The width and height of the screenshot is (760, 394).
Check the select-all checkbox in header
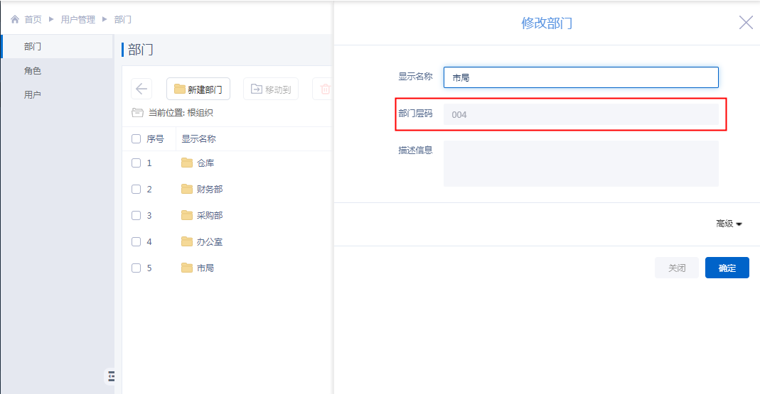click(137, 139)
